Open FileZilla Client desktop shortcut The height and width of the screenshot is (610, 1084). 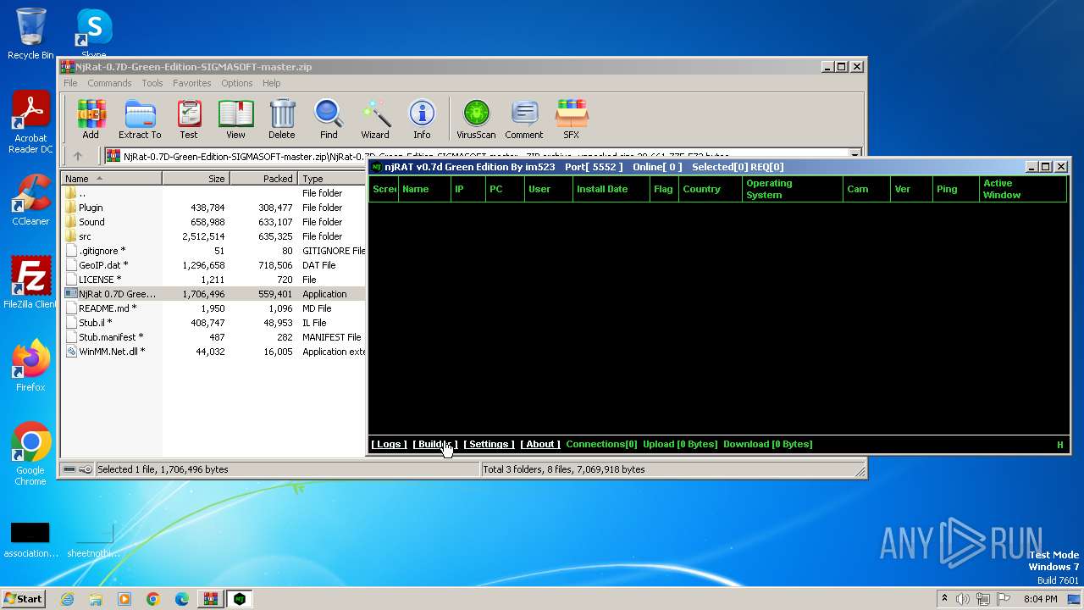pos(30,283)
